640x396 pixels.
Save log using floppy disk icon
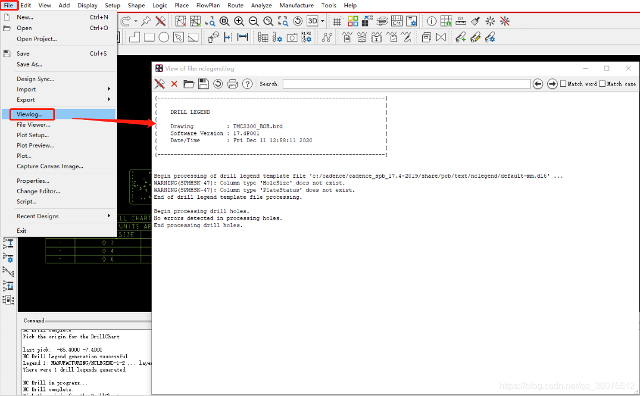(x=203, y=84)
